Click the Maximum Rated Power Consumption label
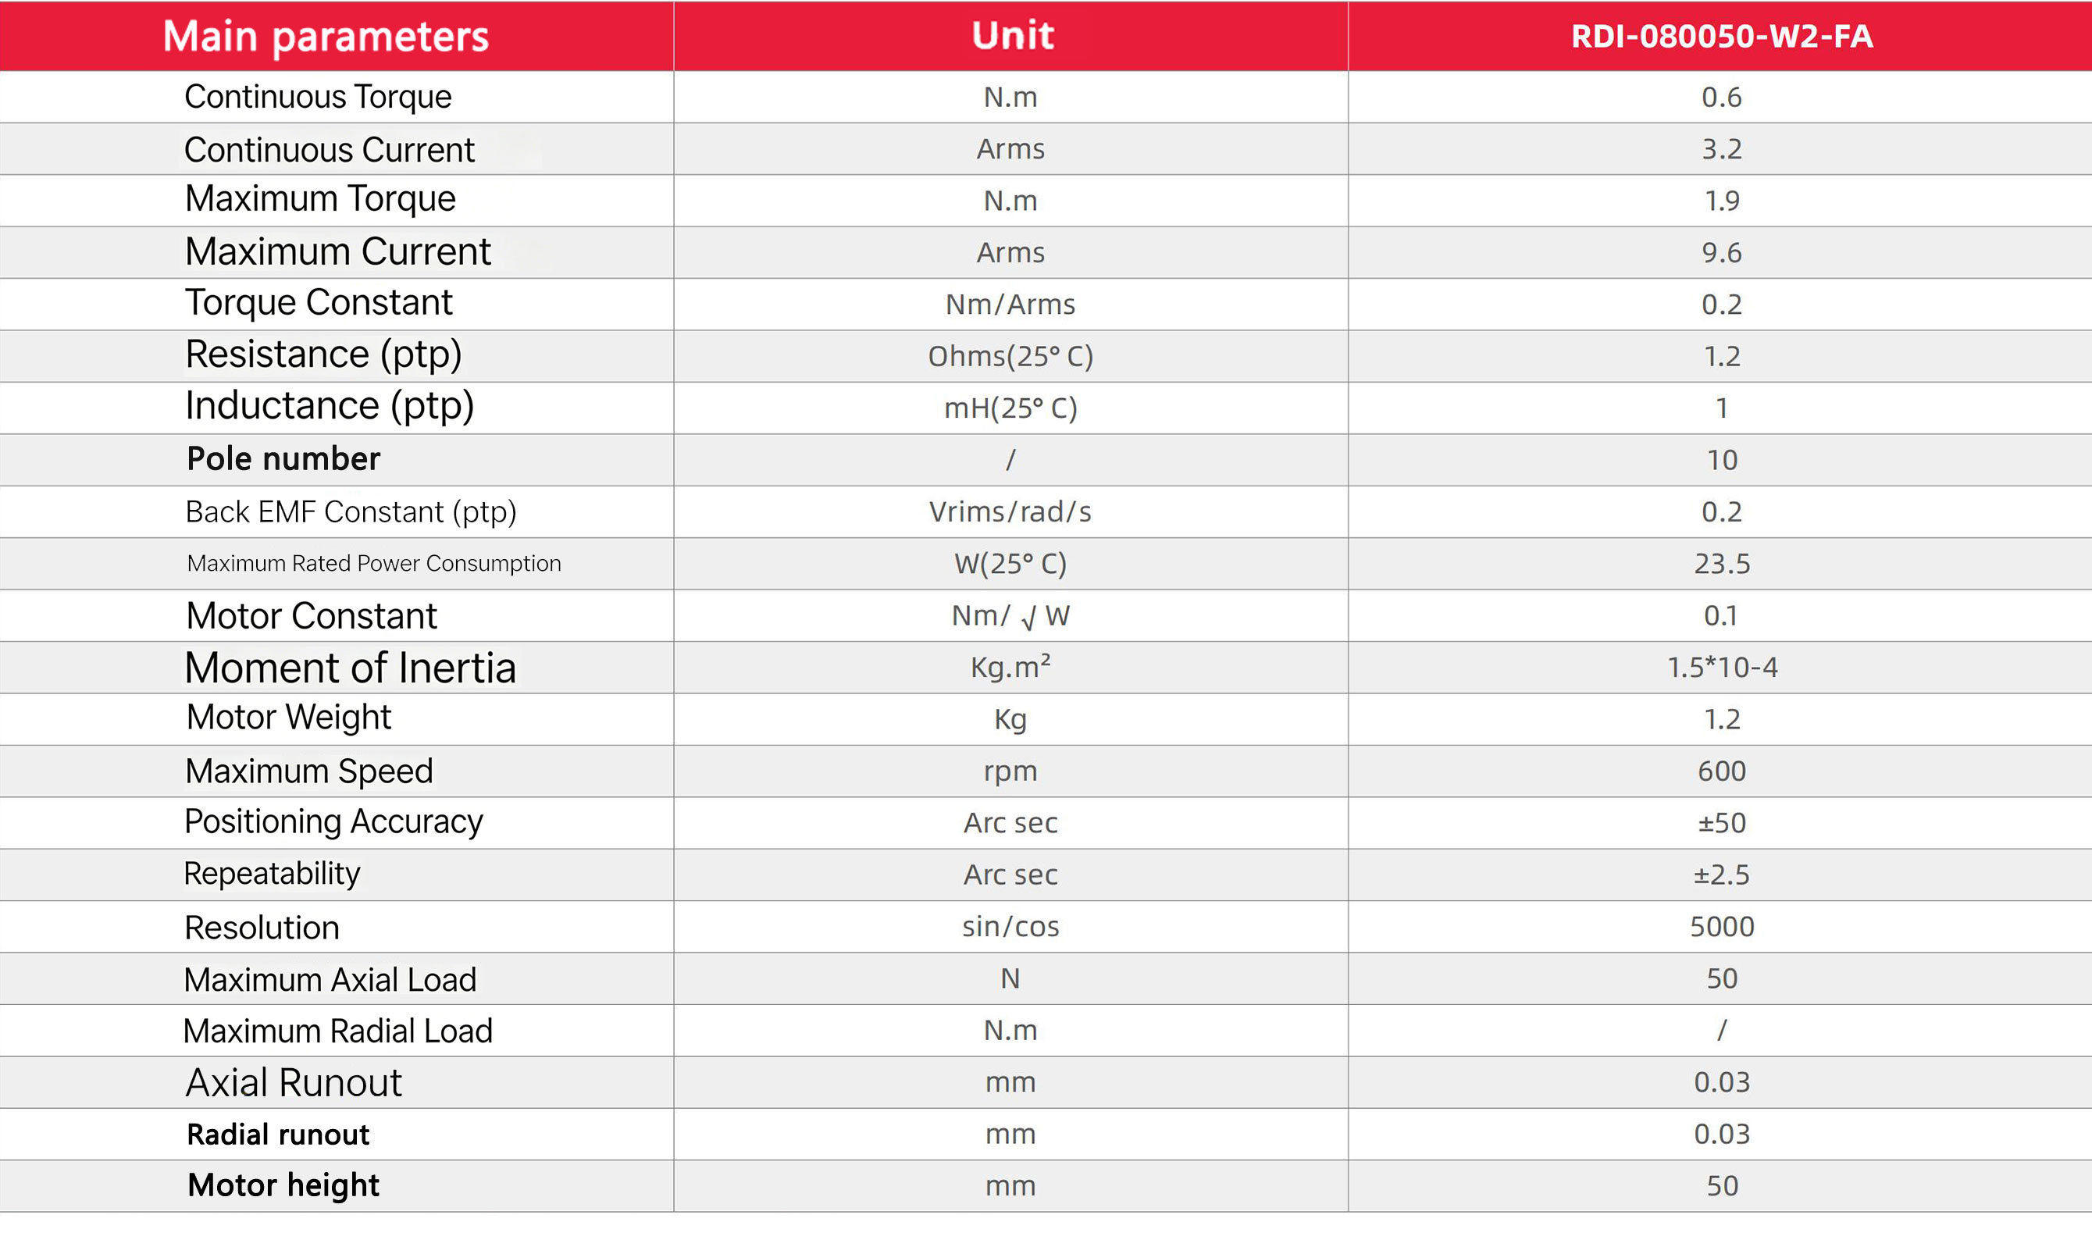Image resolution: width=2092 pixels, height=1254 pixels. (x=373, y=564)
